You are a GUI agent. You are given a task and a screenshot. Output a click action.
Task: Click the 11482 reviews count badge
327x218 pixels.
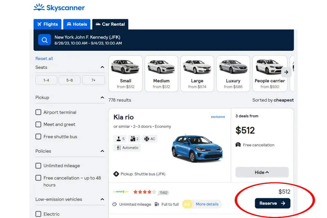point(163,192)
